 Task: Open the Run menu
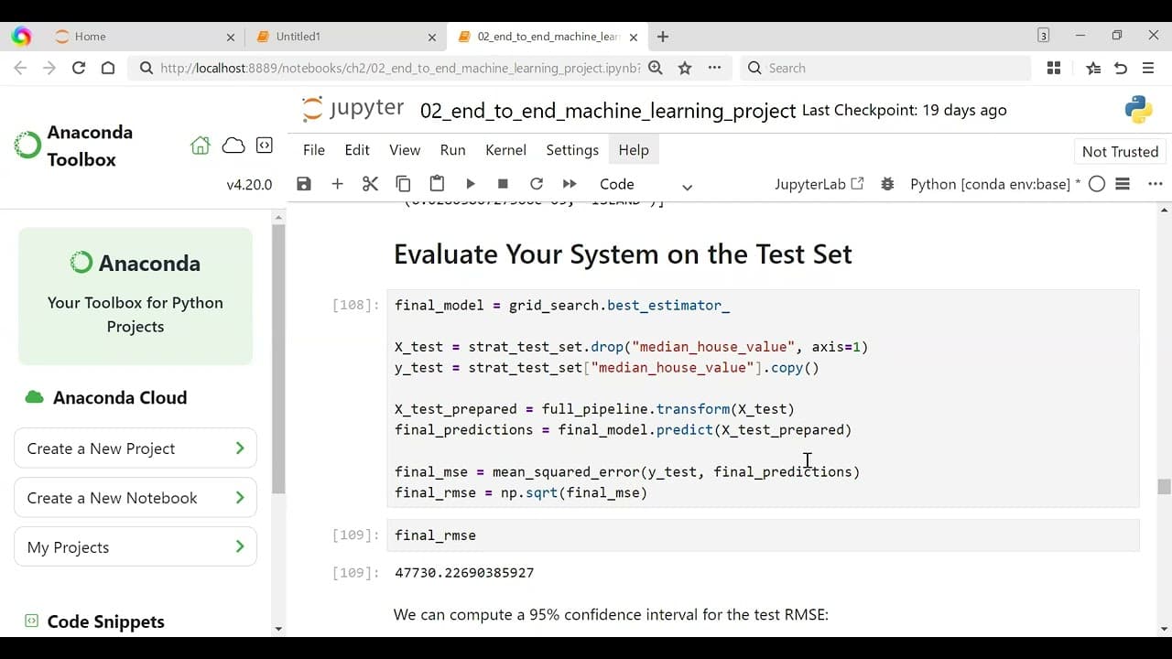click(452, 150)
